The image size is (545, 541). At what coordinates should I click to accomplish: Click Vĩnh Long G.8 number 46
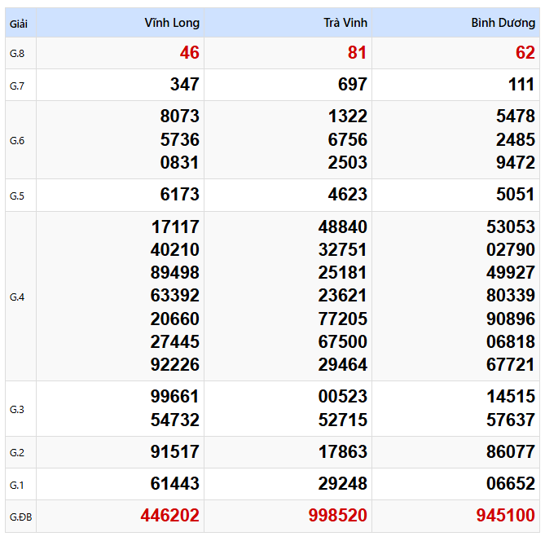click(x=190, y=53)
